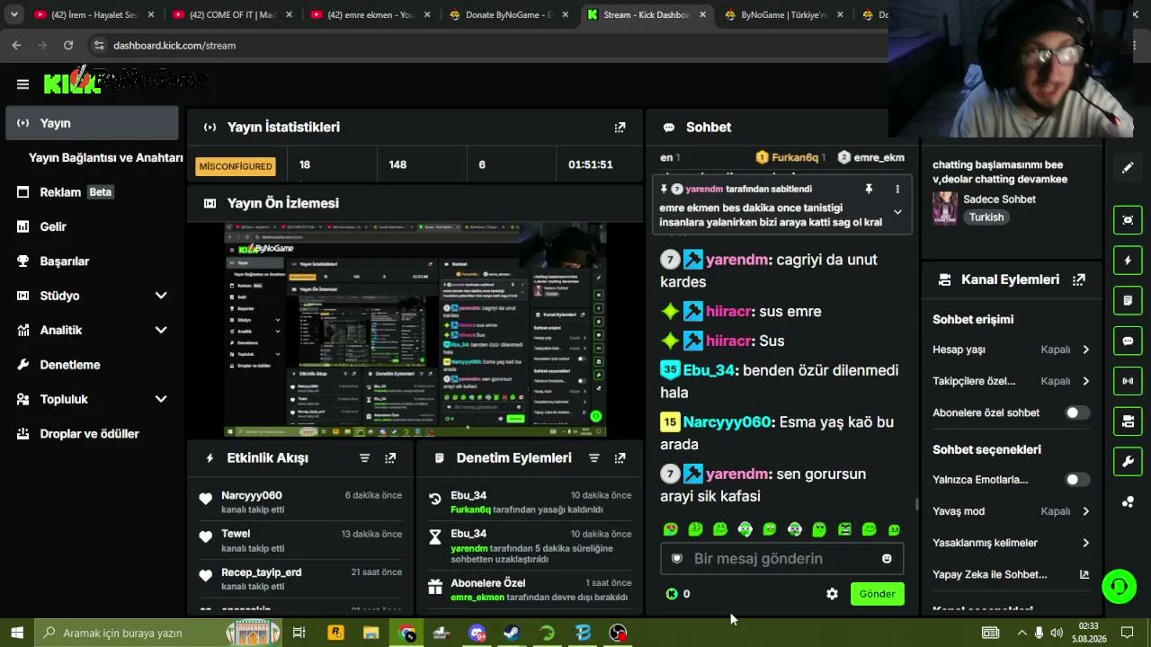This screenshot has width=1151, height=647.
Task: Click the pencil edit stream info icon
Action: (x=1128, y=168)
